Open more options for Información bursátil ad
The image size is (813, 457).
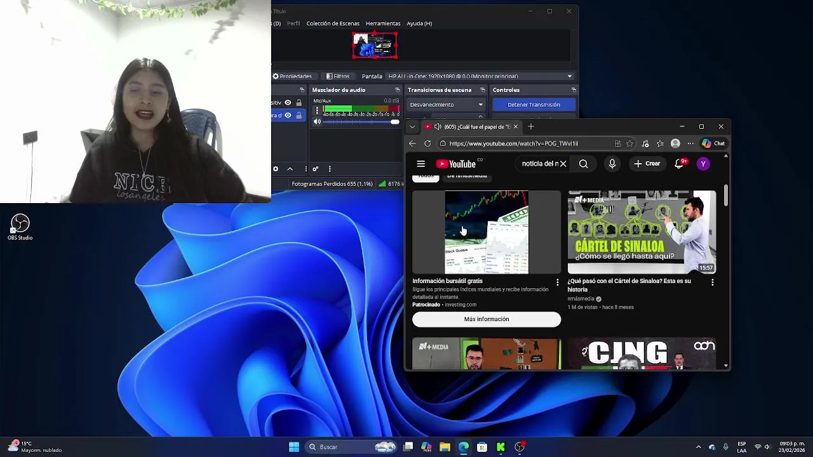pos(558,282)
